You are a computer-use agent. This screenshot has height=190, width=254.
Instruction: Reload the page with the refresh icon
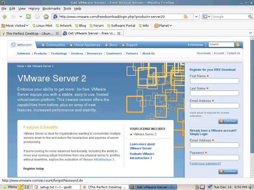pos(28,16)
